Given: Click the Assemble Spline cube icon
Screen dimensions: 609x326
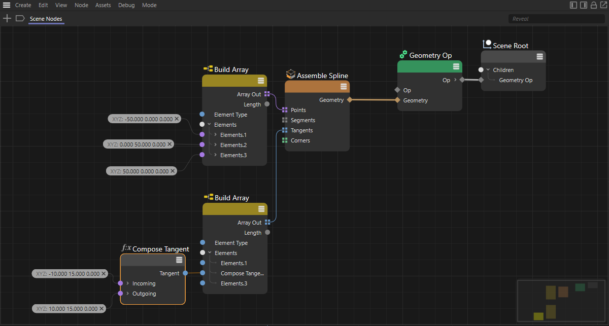Looking at the screenshot, I should (x=290, y=75).
